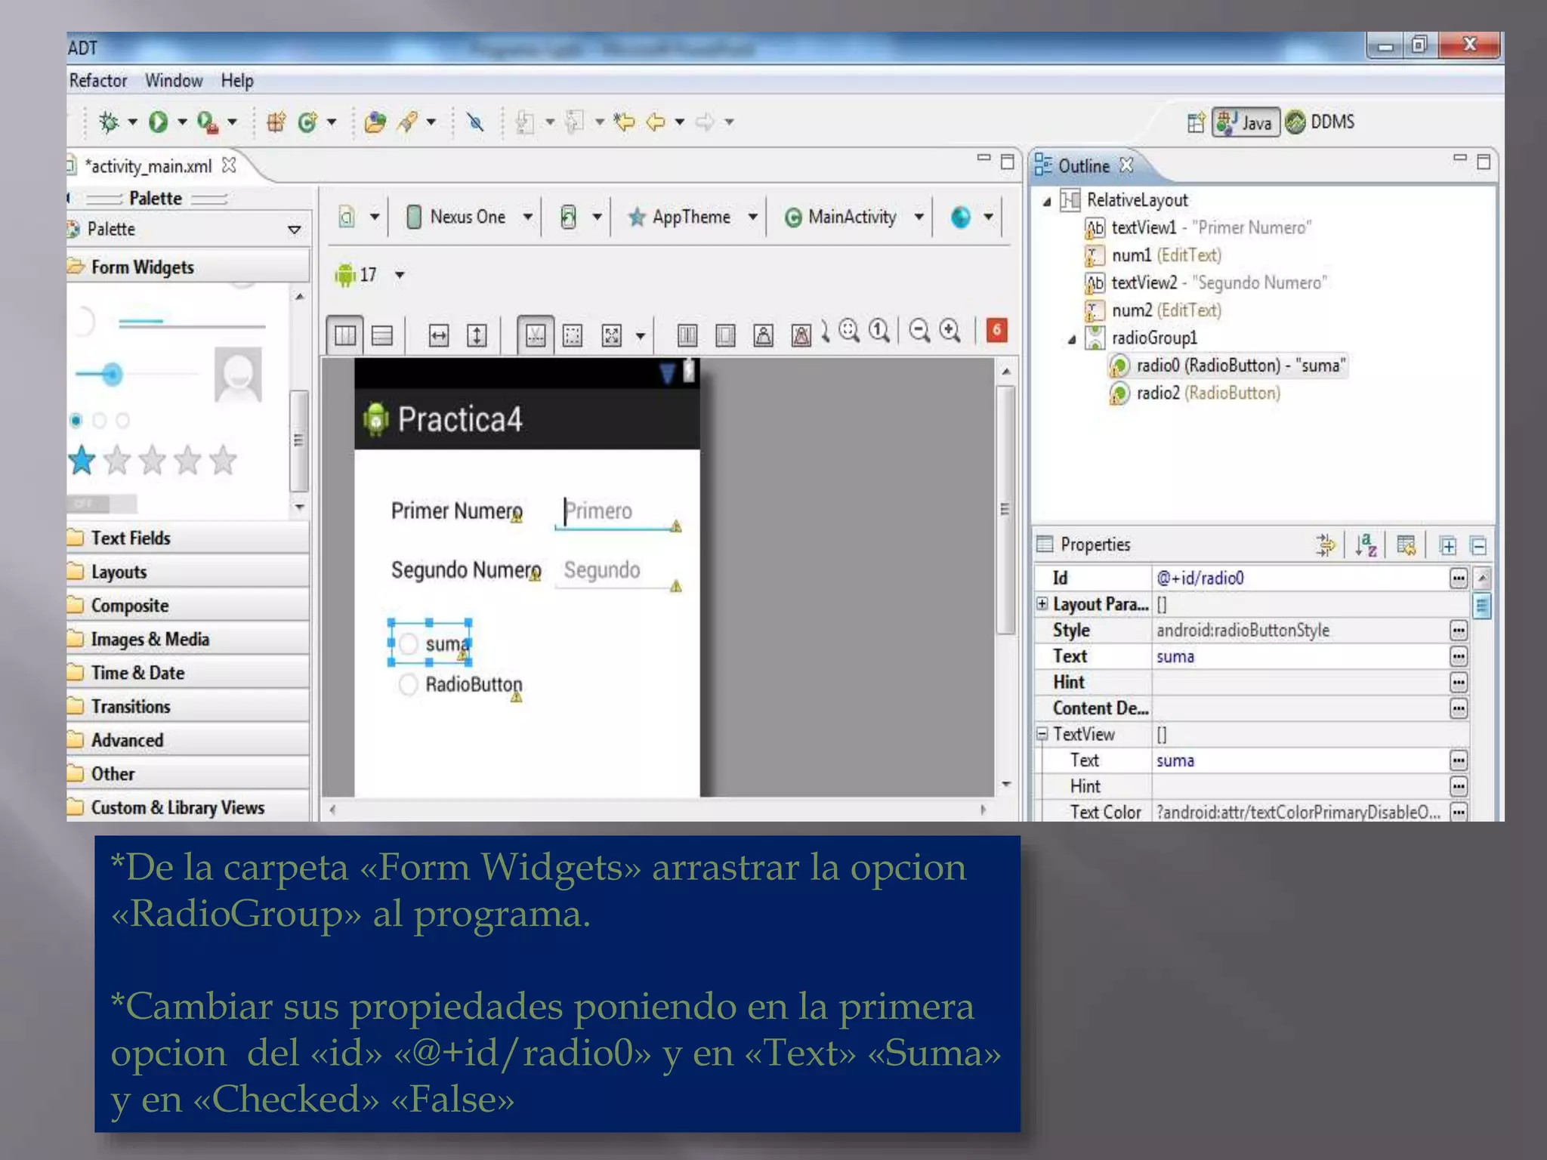Image resolution: width=1547 pixels, height=1160 pixels.
Task: Open the DDMS perspective
Action: tap(1320, 122)
